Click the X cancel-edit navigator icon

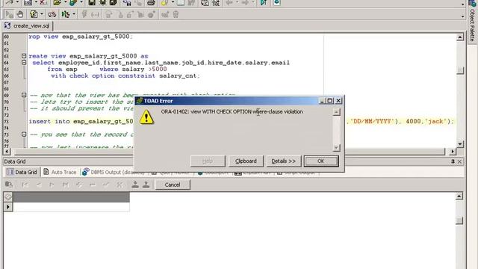pos(119,185)
